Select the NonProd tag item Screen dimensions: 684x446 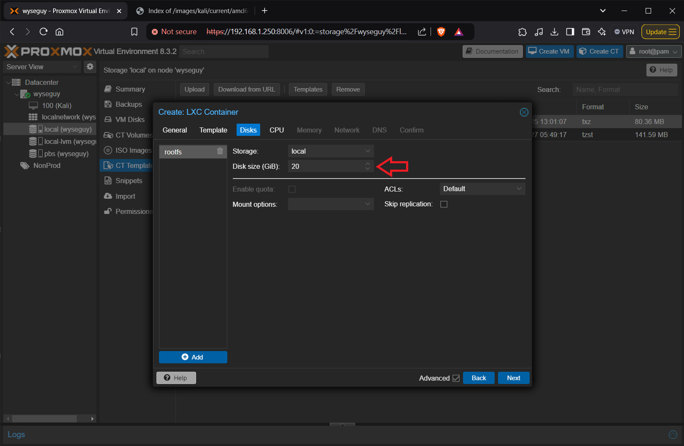(x=41, y=165)
